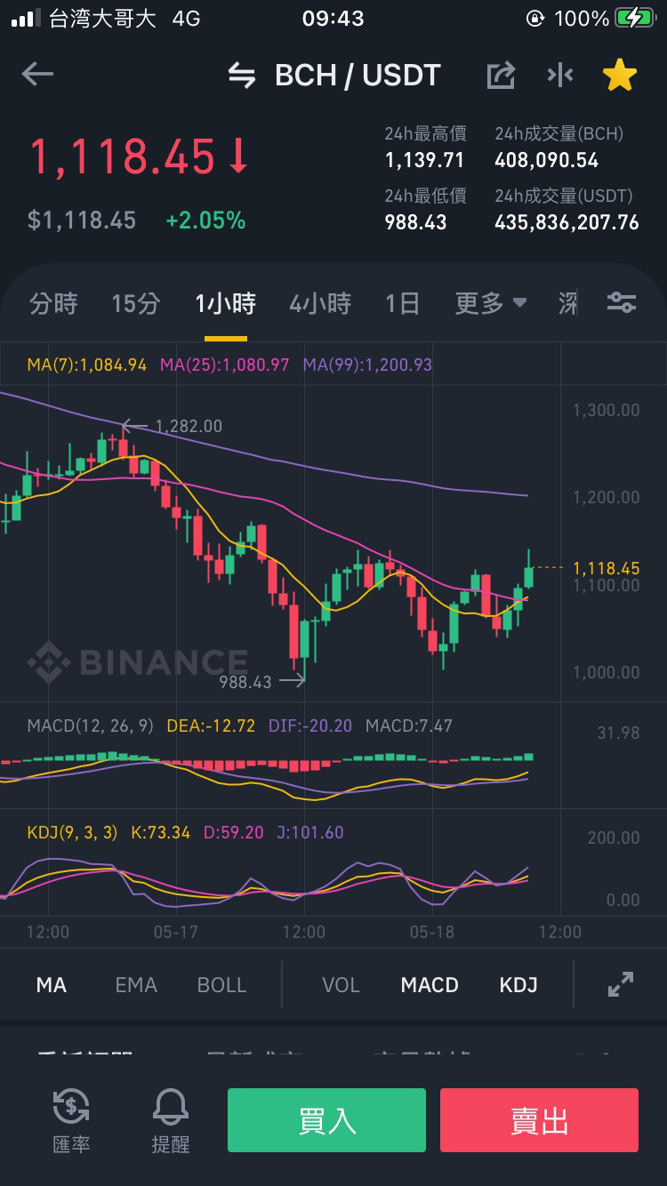Select the 15分 interval tab
This screenshot has height=1186, width=667.
pyautogui.click(x=136, y=303)
